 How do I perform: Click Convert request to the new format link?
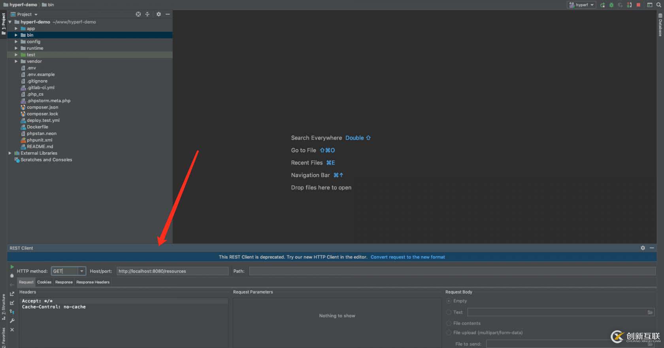407,257
